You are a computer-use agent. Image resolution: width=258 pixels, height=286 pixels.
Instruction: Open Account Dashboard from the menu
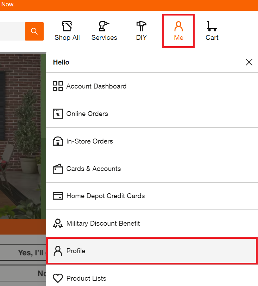click(x=96, y=86)
